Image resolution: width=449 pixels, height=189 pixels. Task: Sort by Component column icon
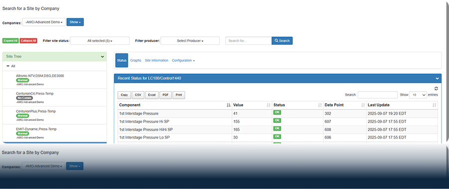coord(228,105)
